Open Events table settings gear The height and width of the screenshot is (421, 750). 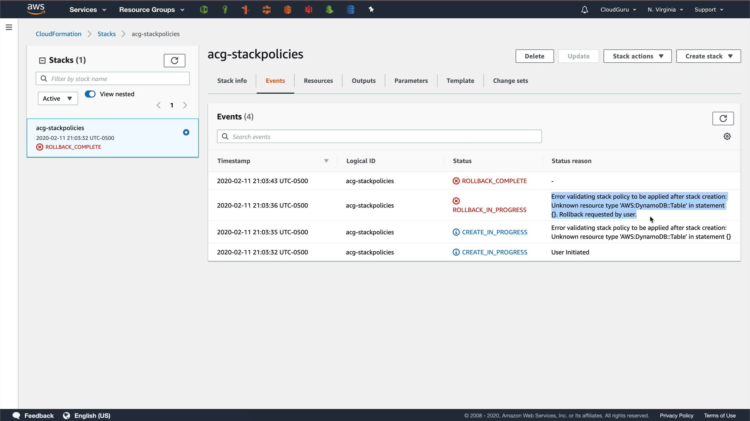click(x=727, y=136)
